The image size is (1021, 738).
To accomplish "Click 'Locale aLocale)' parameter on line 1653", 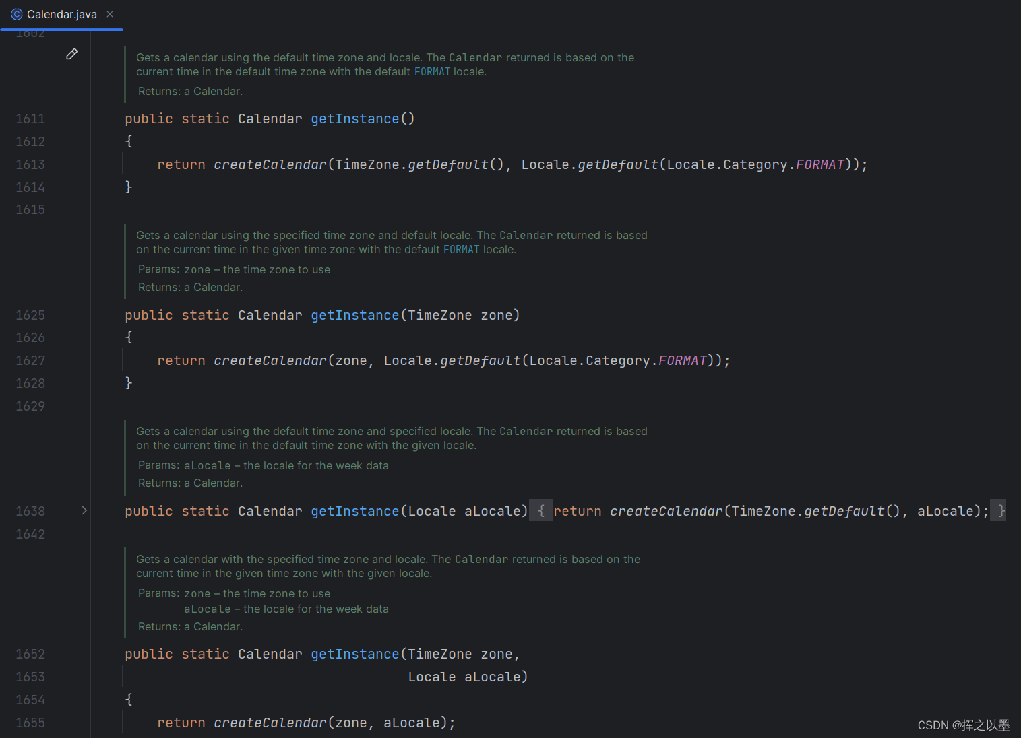I will pos(468,677).
